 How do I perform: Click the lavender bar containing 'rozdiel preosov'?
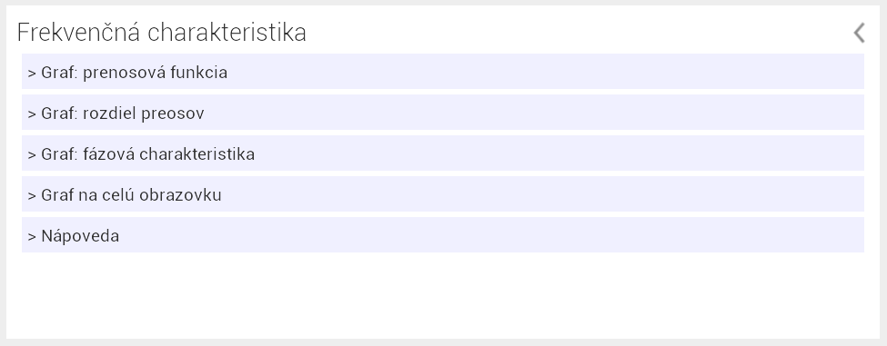pos(443,113)
